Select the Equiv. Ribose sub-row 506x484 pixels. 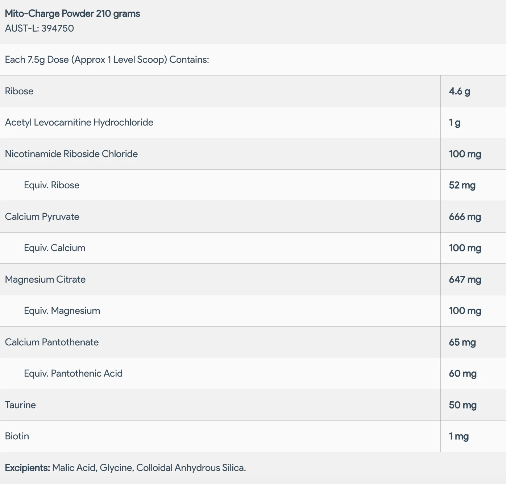click(x=253, y=185)
